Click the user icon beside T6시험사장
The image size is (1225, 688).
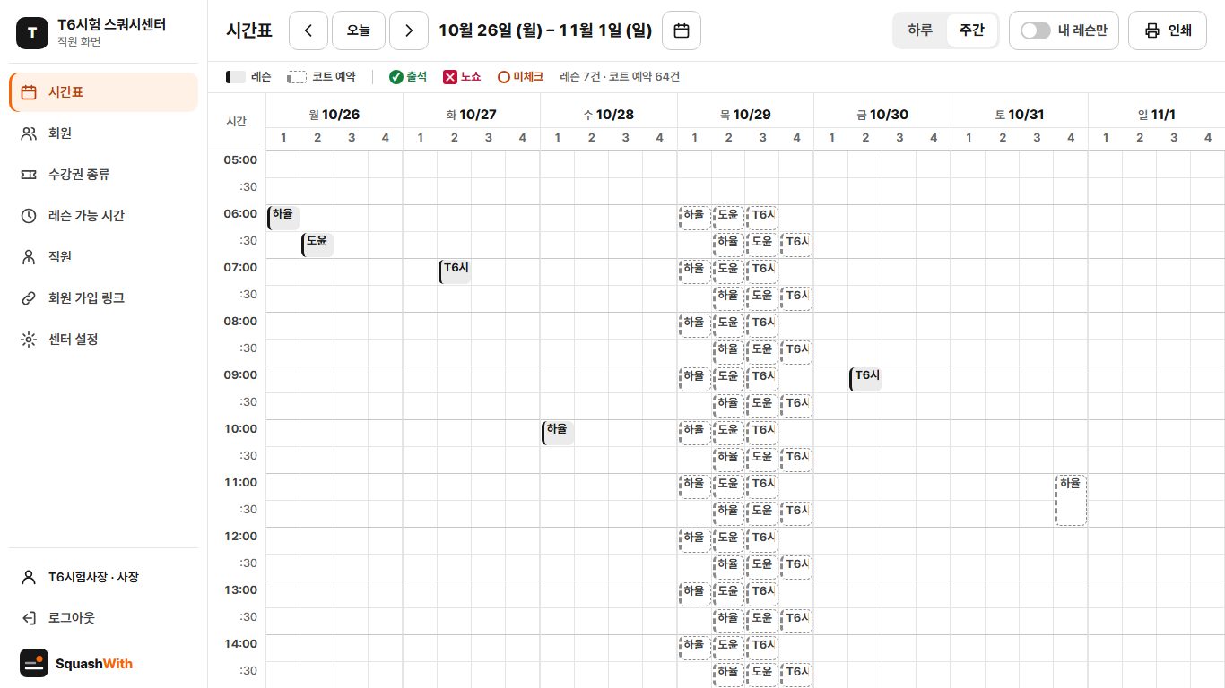coord(29,578)
